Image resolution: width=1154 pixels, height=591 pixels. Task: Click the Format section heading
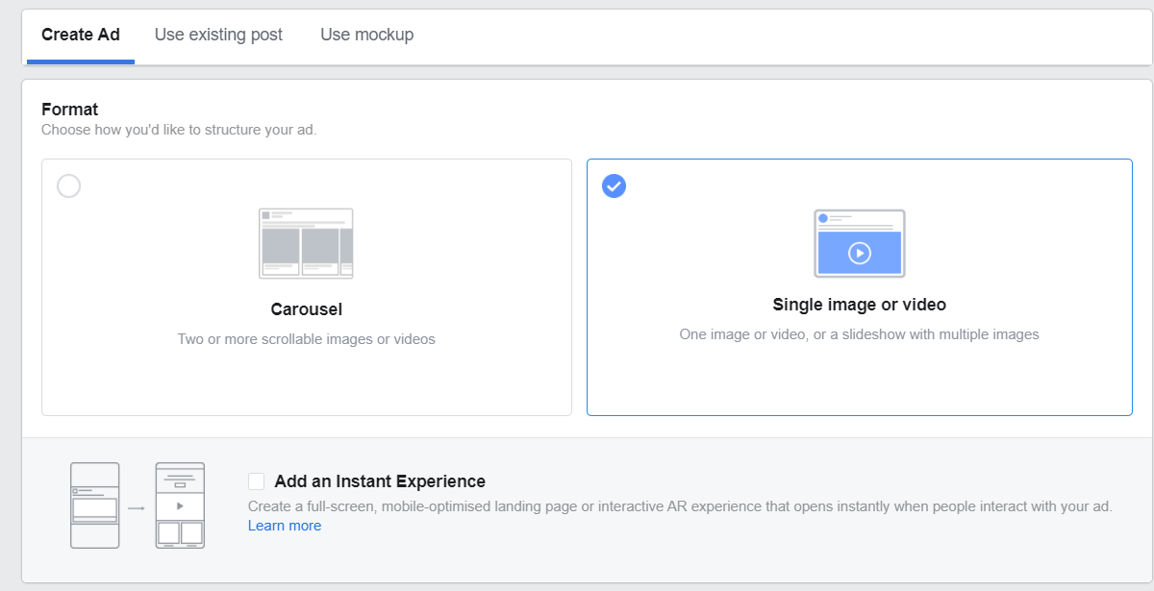click(70, 110)
